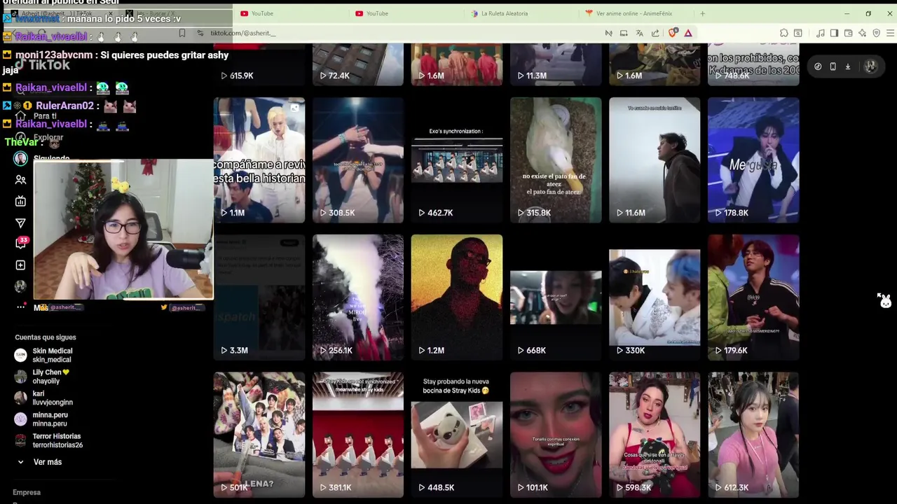Open video with 3.3M views
The height and width of the screenshot is (504, 897).
pyautogui.click(x=259, y=297)
